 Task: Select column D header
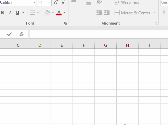(40, 45)
